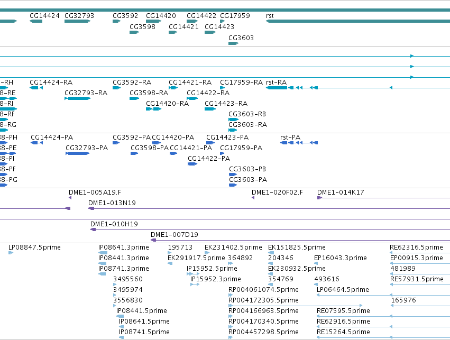Click the CG3592-PA protein label
Viewport: 450px width, 340px height.
click(132, 137)
